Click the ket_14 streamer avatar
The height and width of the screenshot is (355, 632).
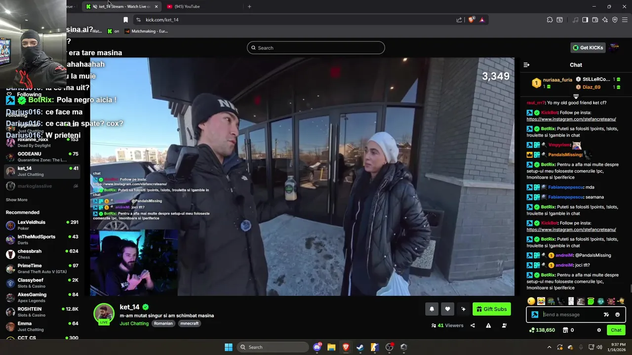coord(104,315)
